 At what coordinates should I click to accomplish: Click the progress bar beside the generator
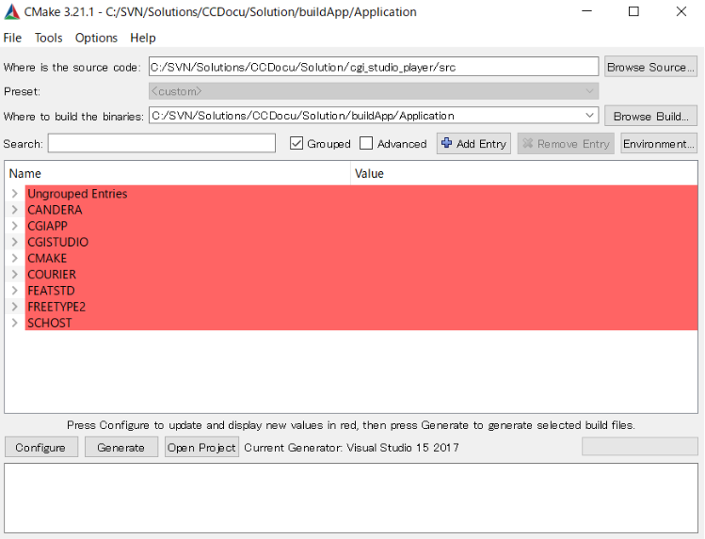pos(639,447)
